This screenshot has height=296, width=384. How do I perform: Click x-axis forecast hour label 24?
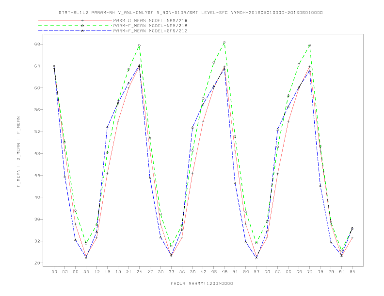click(139, 272)
